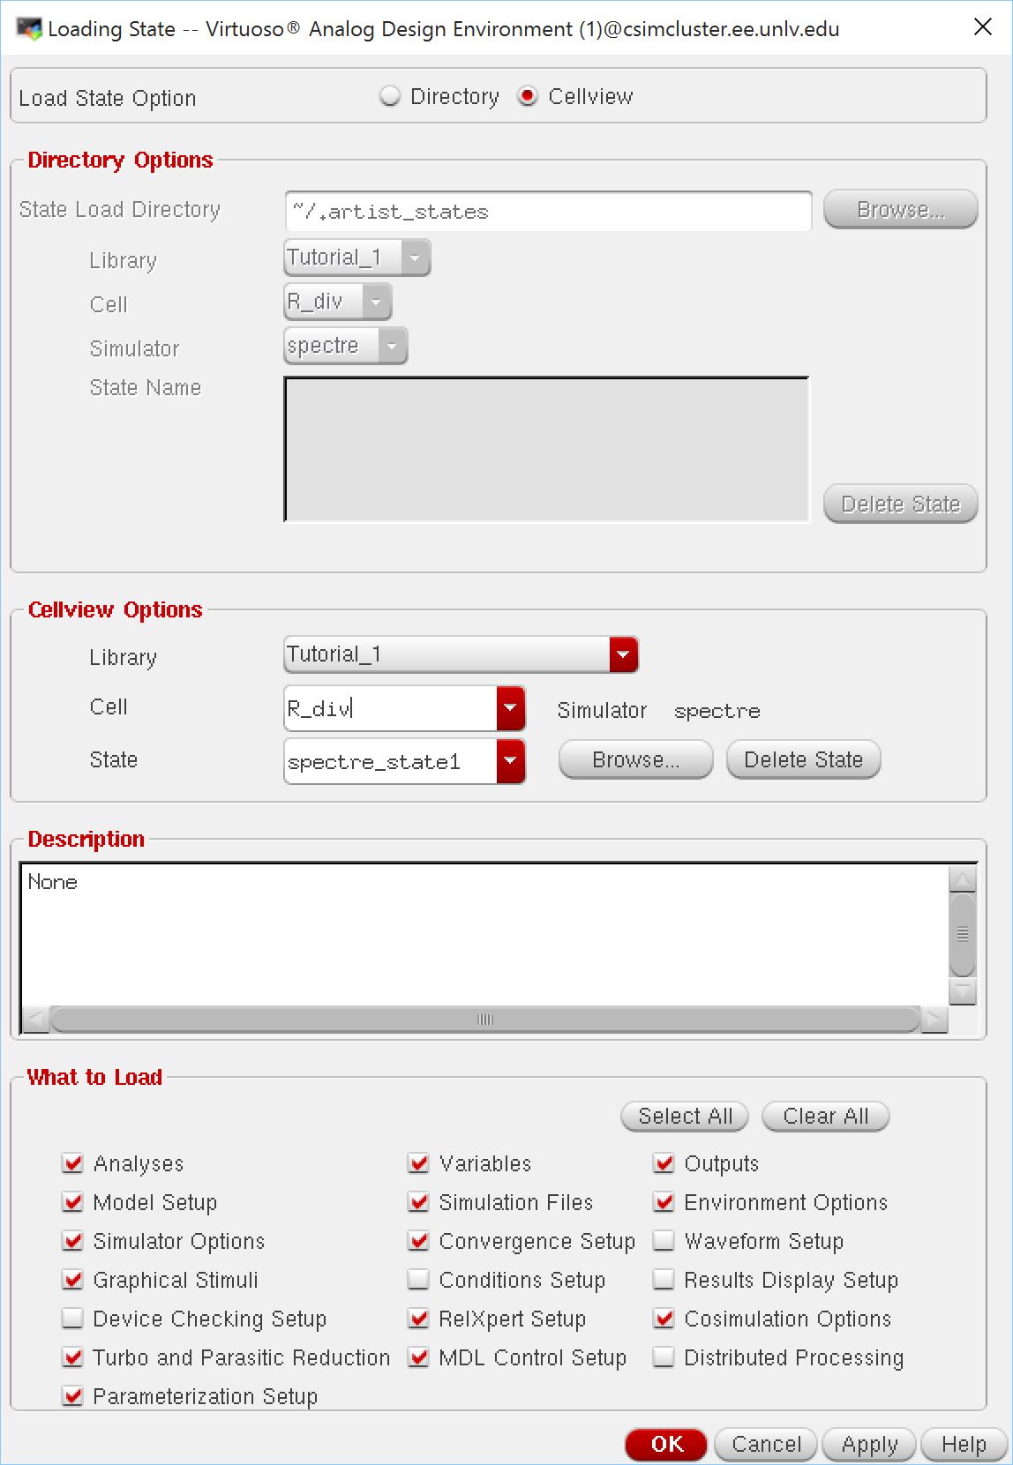Image resolution: width=1013 pixels, height=1465 pixels.
Task: Open the Help button
Action: (964, 1444)
